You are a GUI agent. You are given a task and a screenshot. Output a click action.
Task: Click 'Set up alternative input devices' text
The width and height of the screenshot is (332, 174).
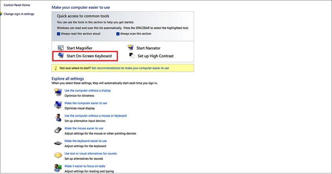pyautogui.click(x=85, y=121)
